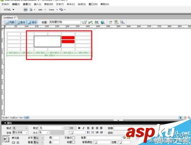This screenshot has width=191, height=145.
Task: Open the 格式 format dropdown
Action: [20, 128]
